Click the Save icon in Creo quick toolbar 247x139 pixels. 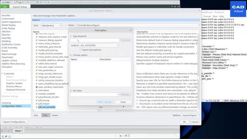coord(20,2)
